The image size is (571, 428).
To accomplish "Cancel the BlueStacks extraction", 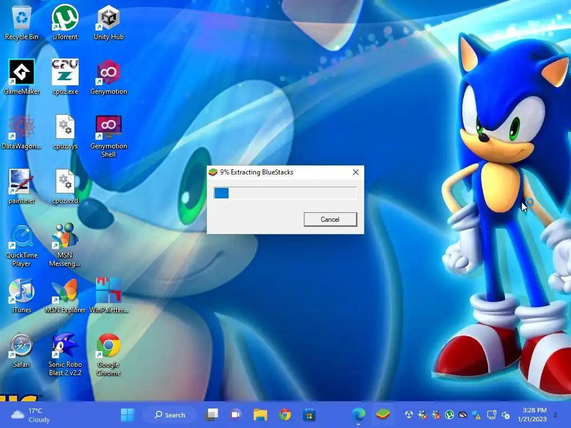I will [330, 220].
